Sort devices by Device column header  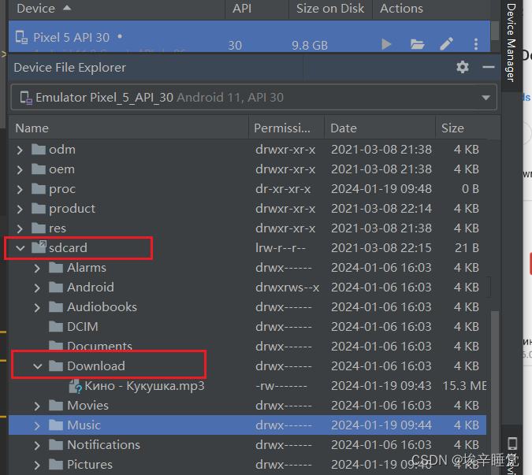tap(117, 9)
